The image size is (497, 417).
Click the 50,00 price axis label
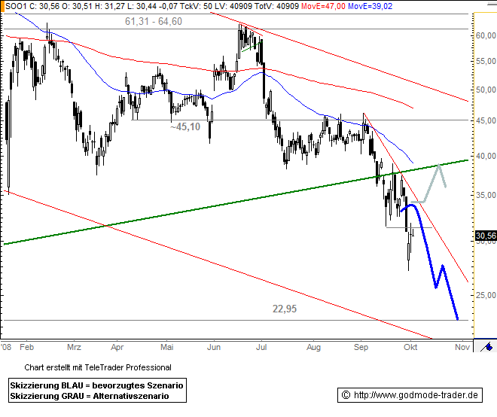click(486, 90)
